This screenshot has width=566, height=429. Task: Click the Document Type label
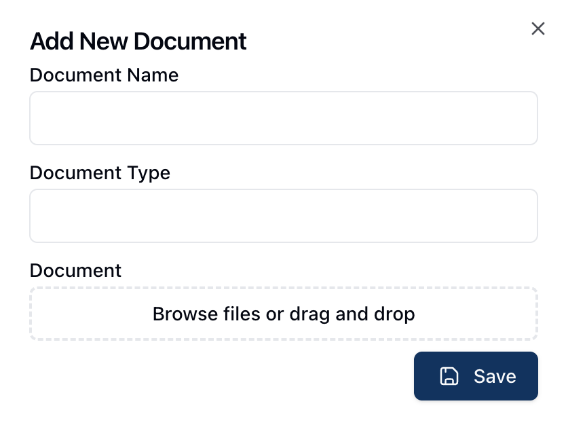[x=100, y=172]
